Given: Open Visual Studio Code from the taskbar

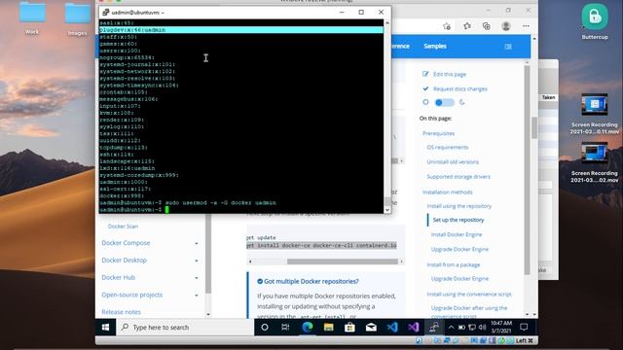Looking at the screenshot, I should point(392,328).
